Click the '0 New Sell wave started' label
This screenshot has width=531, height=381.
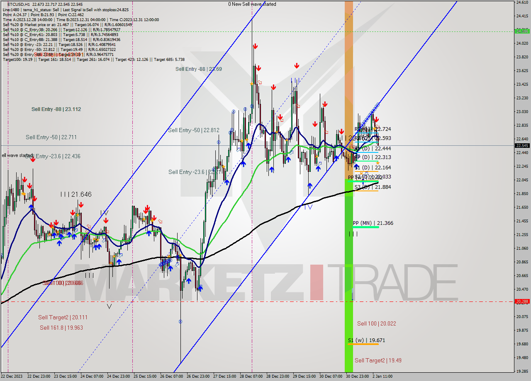[252, 4]
